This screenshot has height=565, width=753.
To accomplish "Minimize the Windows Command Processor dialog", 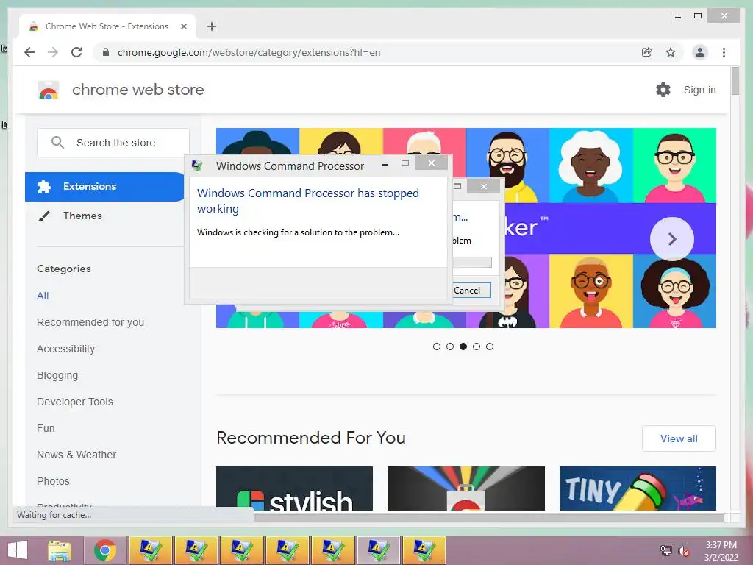I will pos(385,164).
